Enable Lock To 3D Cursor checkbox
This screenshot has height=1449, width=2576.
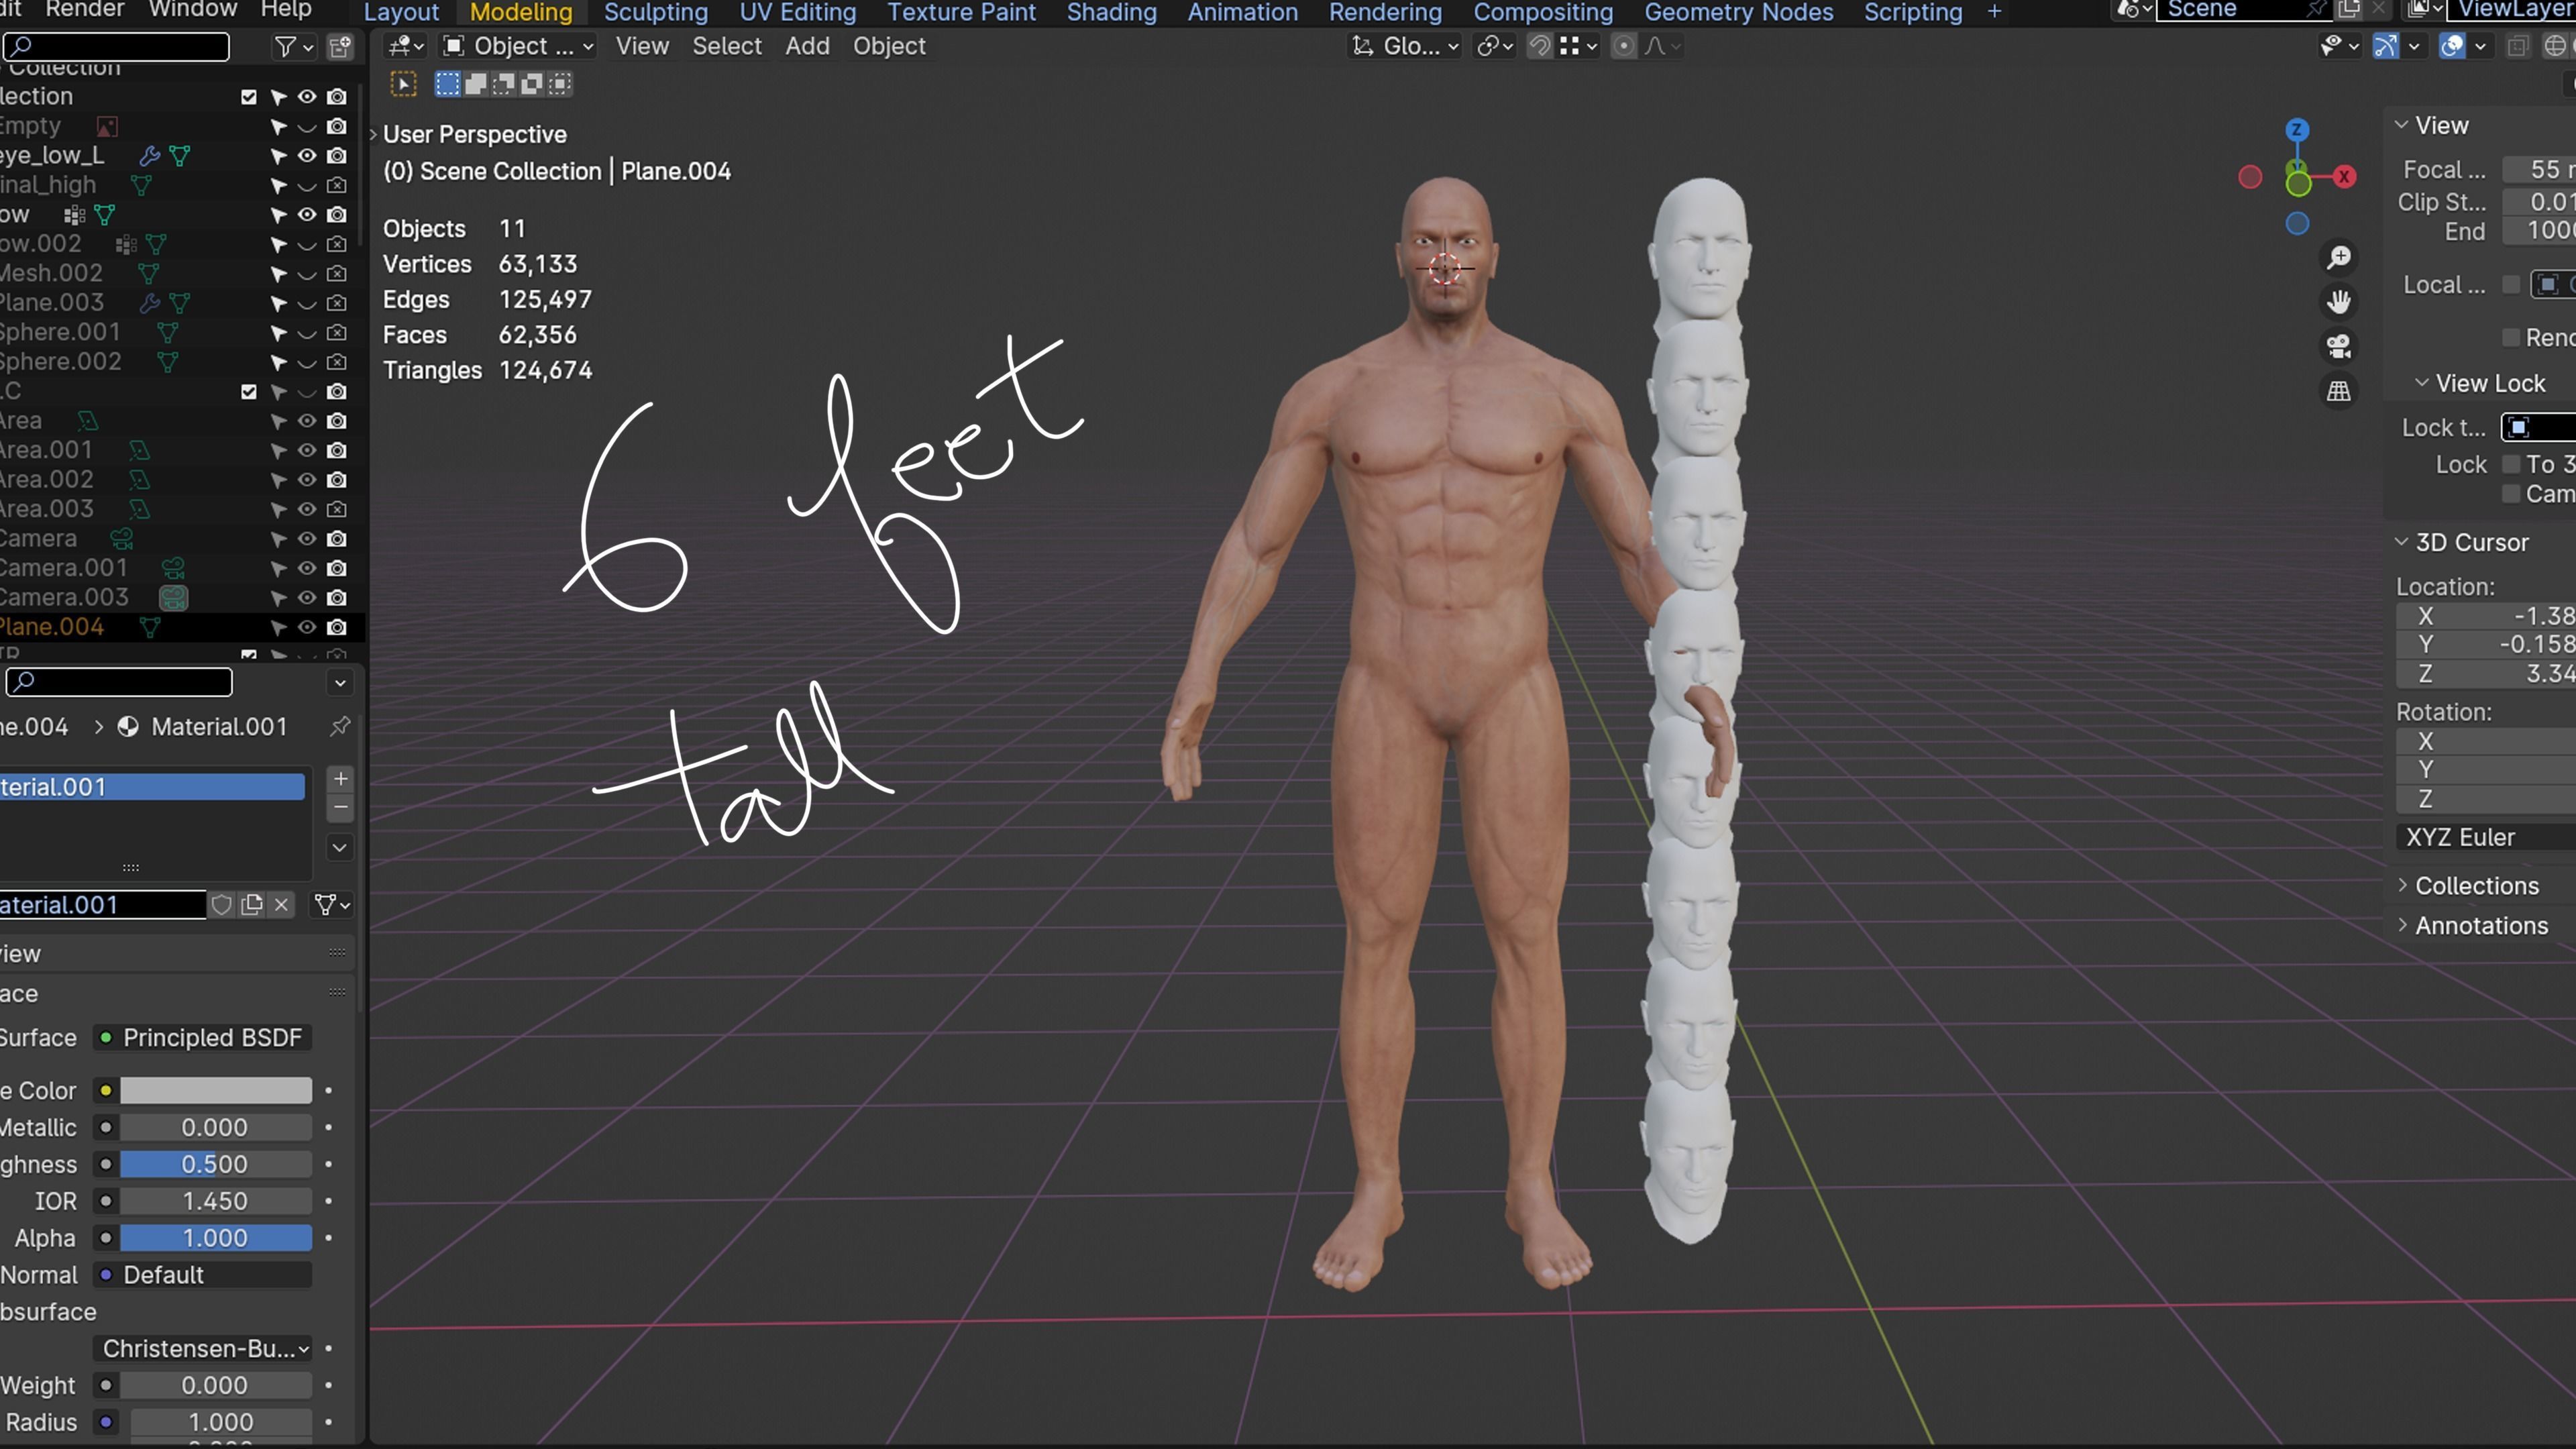[2511, 465]
